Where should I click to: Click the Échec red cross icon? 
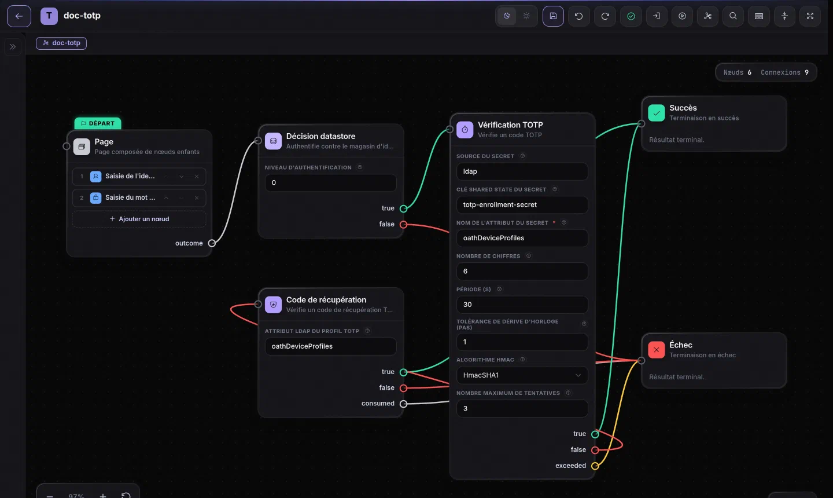tap(657, 350)
